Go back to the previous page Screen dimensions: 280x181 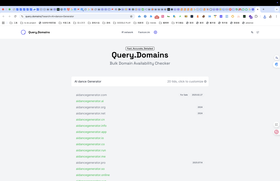pos(4,16)
